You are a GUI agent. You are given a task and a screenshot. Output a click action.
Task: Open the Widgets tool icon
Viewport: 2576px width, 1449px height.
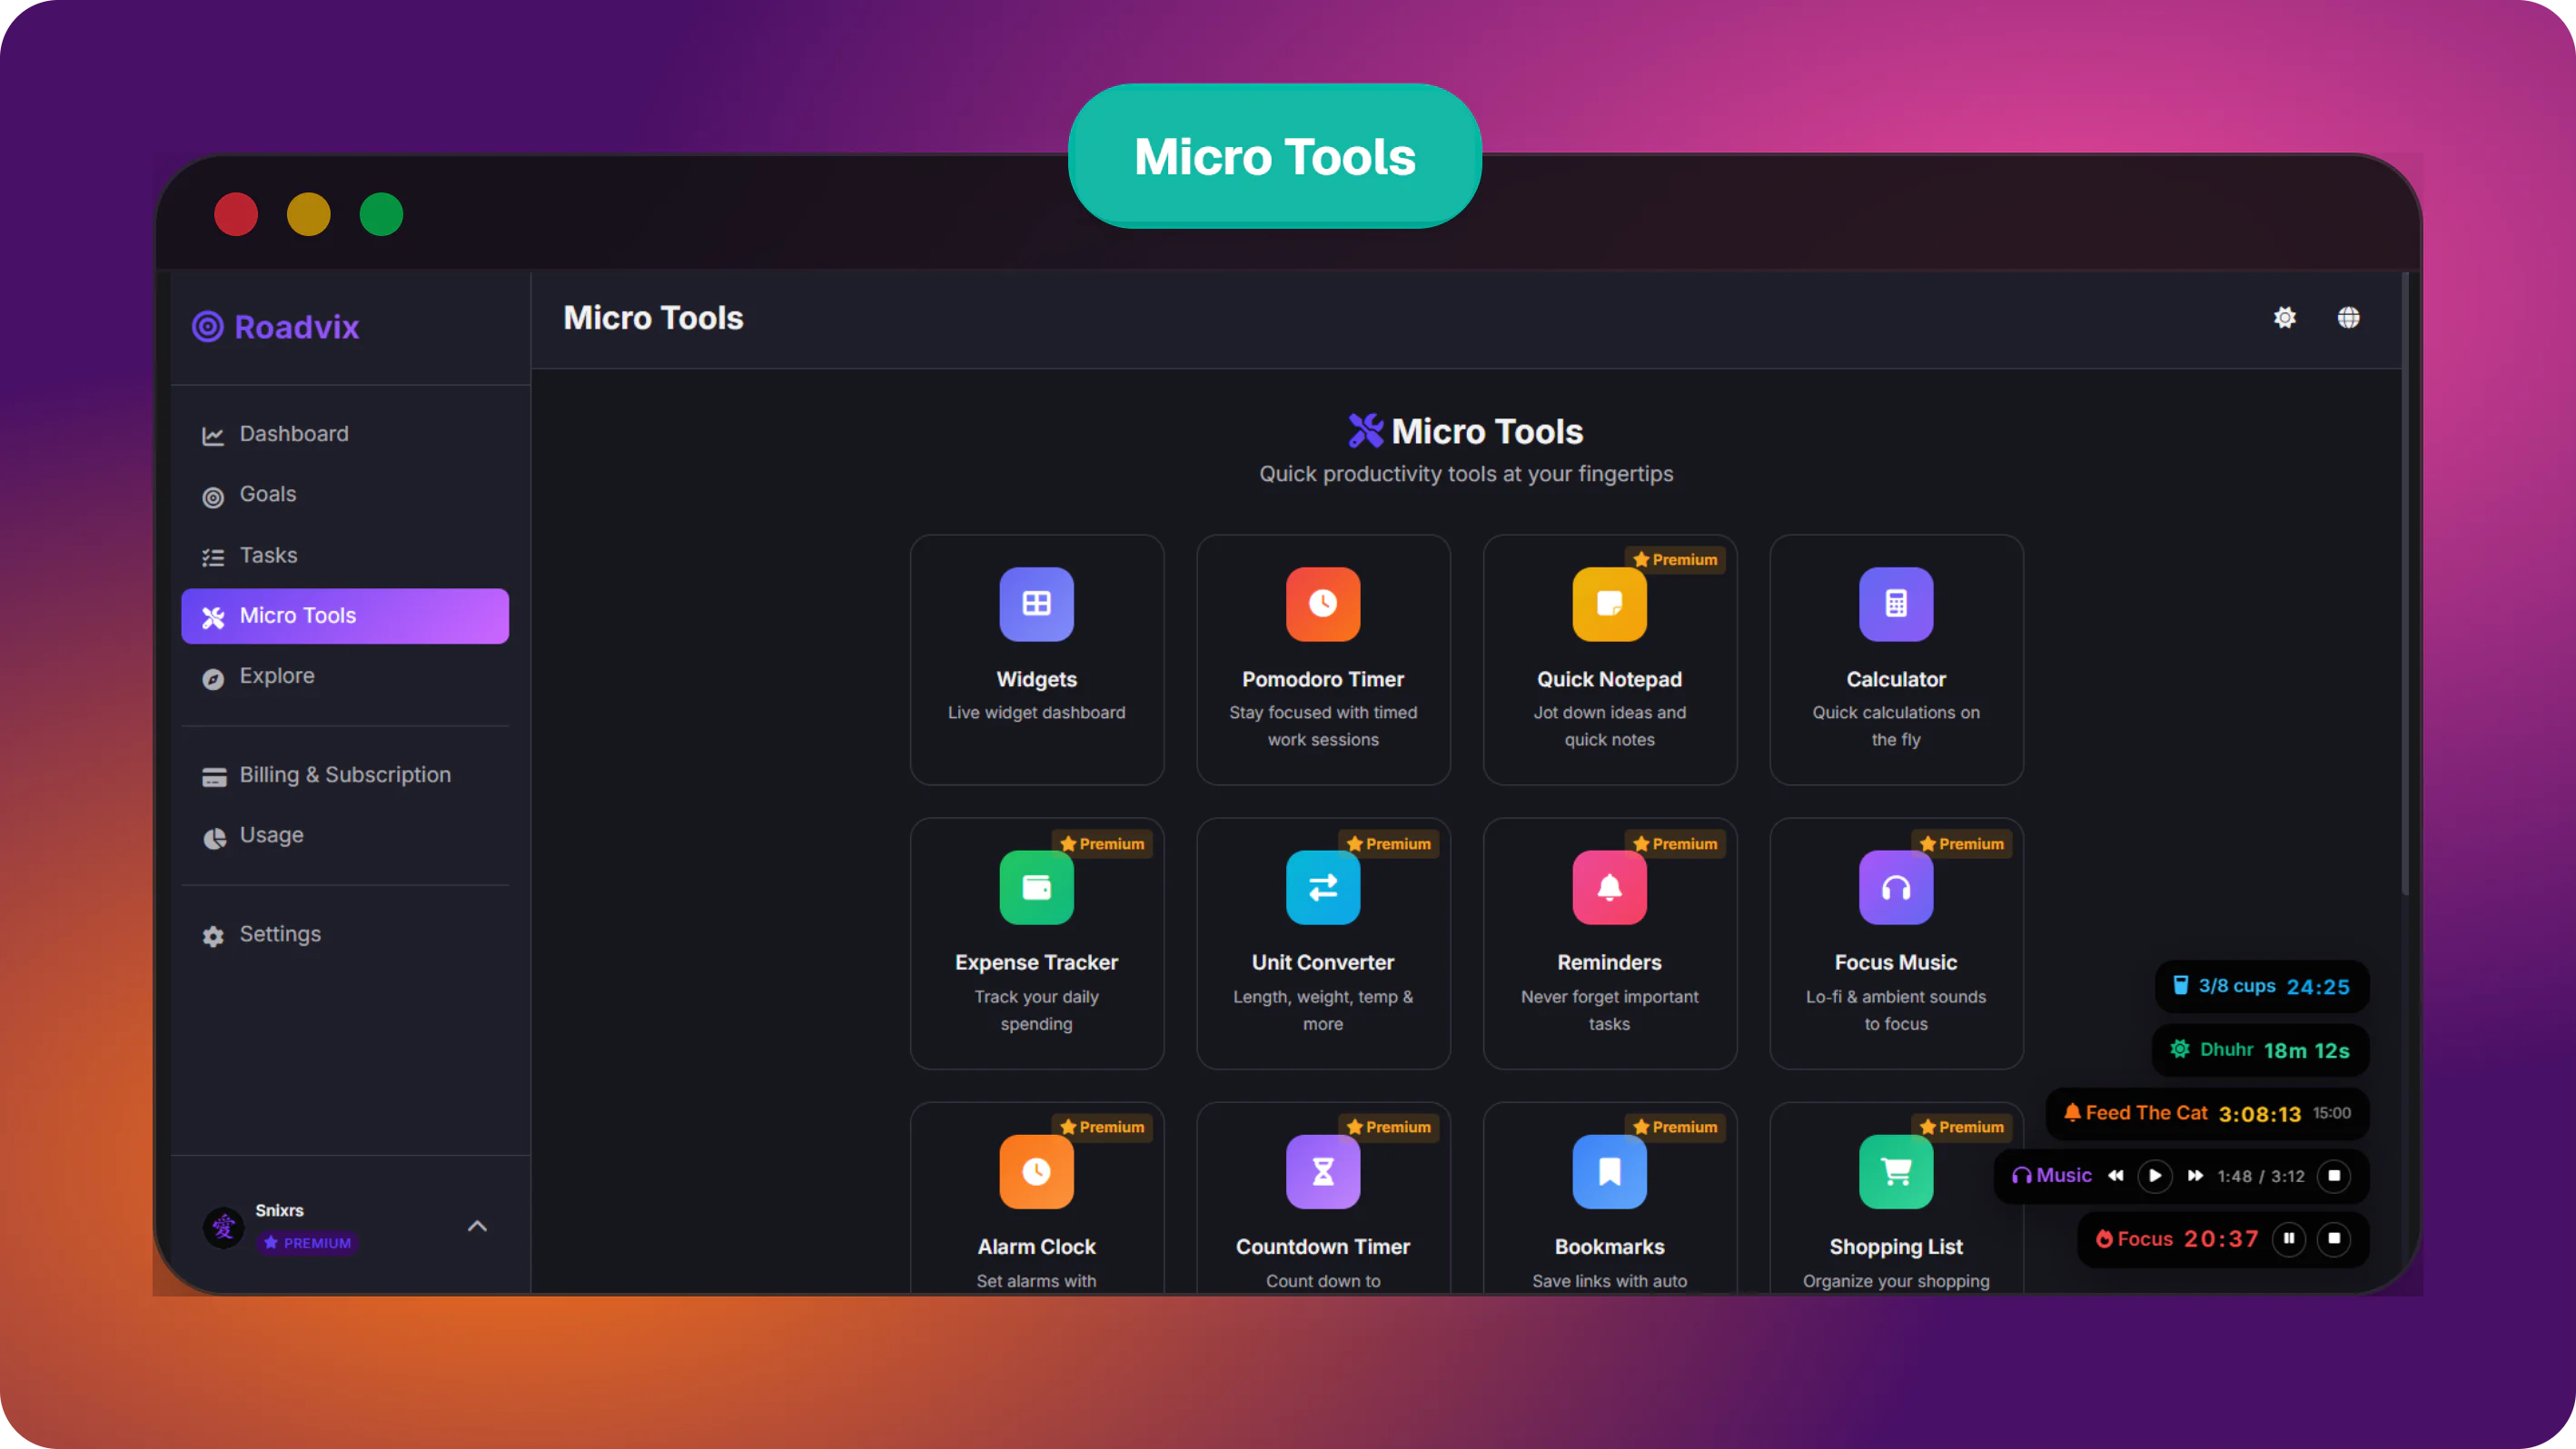[x=1036, y=604]
